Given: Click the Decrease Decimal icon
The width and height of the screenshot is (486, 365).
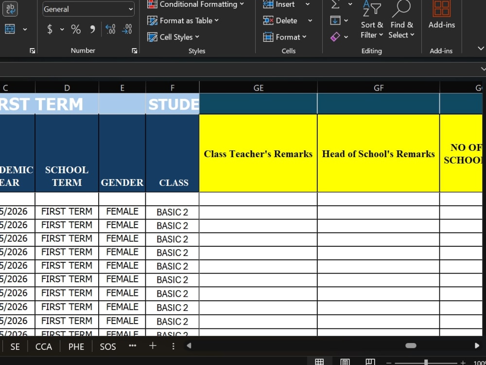Looking at the screenshot, I should [x=127, y=29].
